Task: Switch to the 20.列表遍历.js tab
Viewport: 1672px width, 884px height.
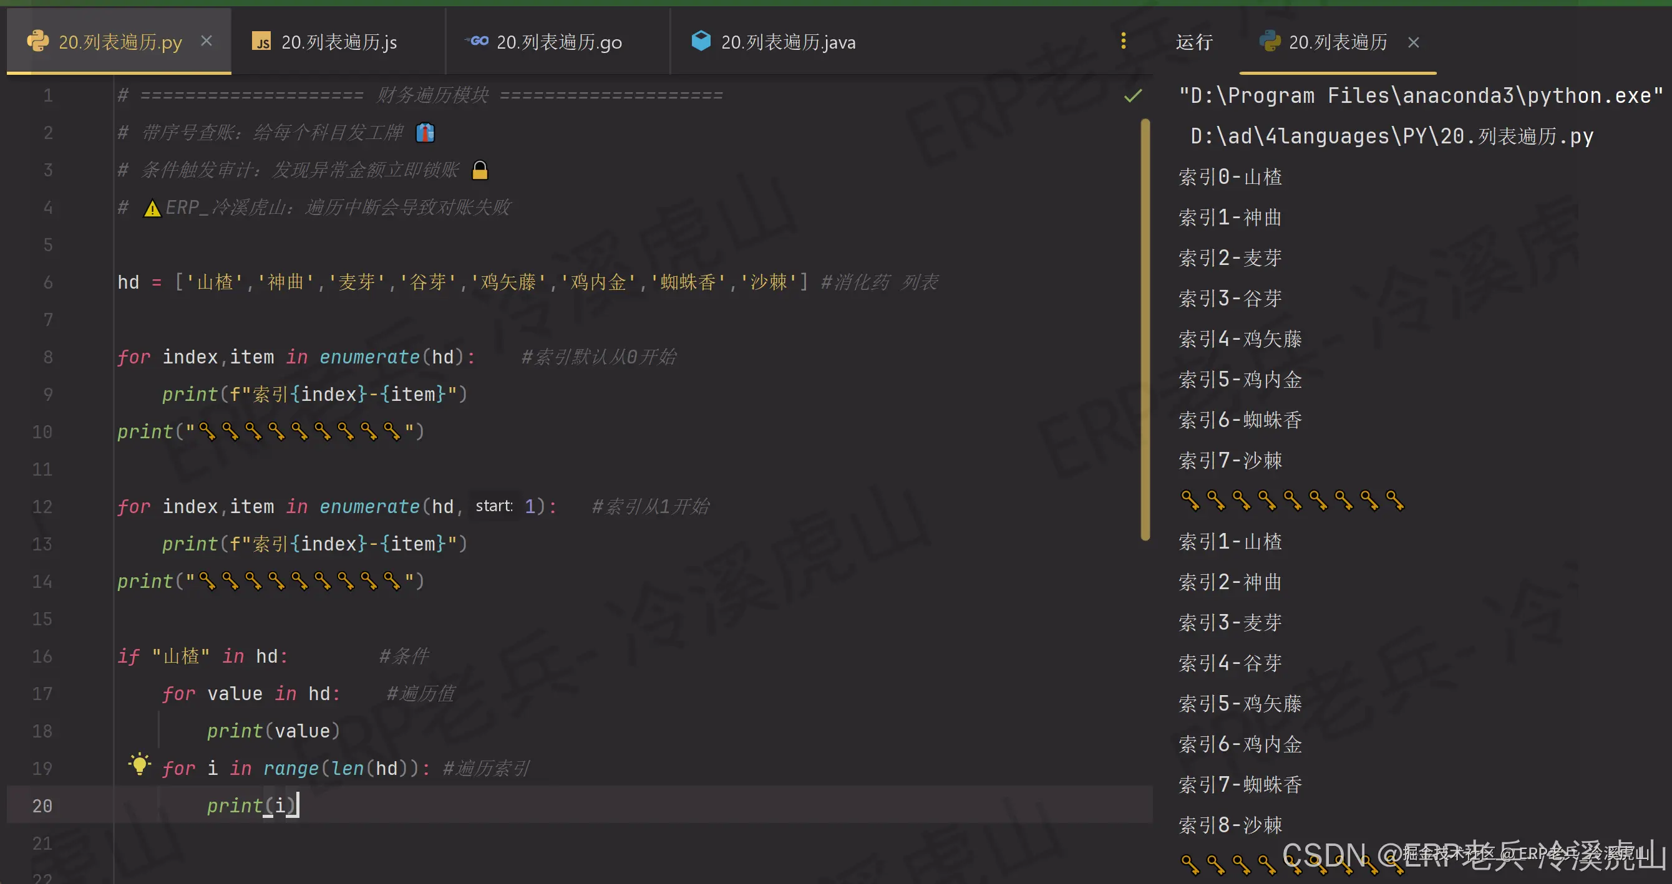Action: coord(338,42)
